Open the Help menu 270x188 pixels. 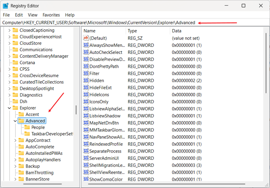[70, 15]
